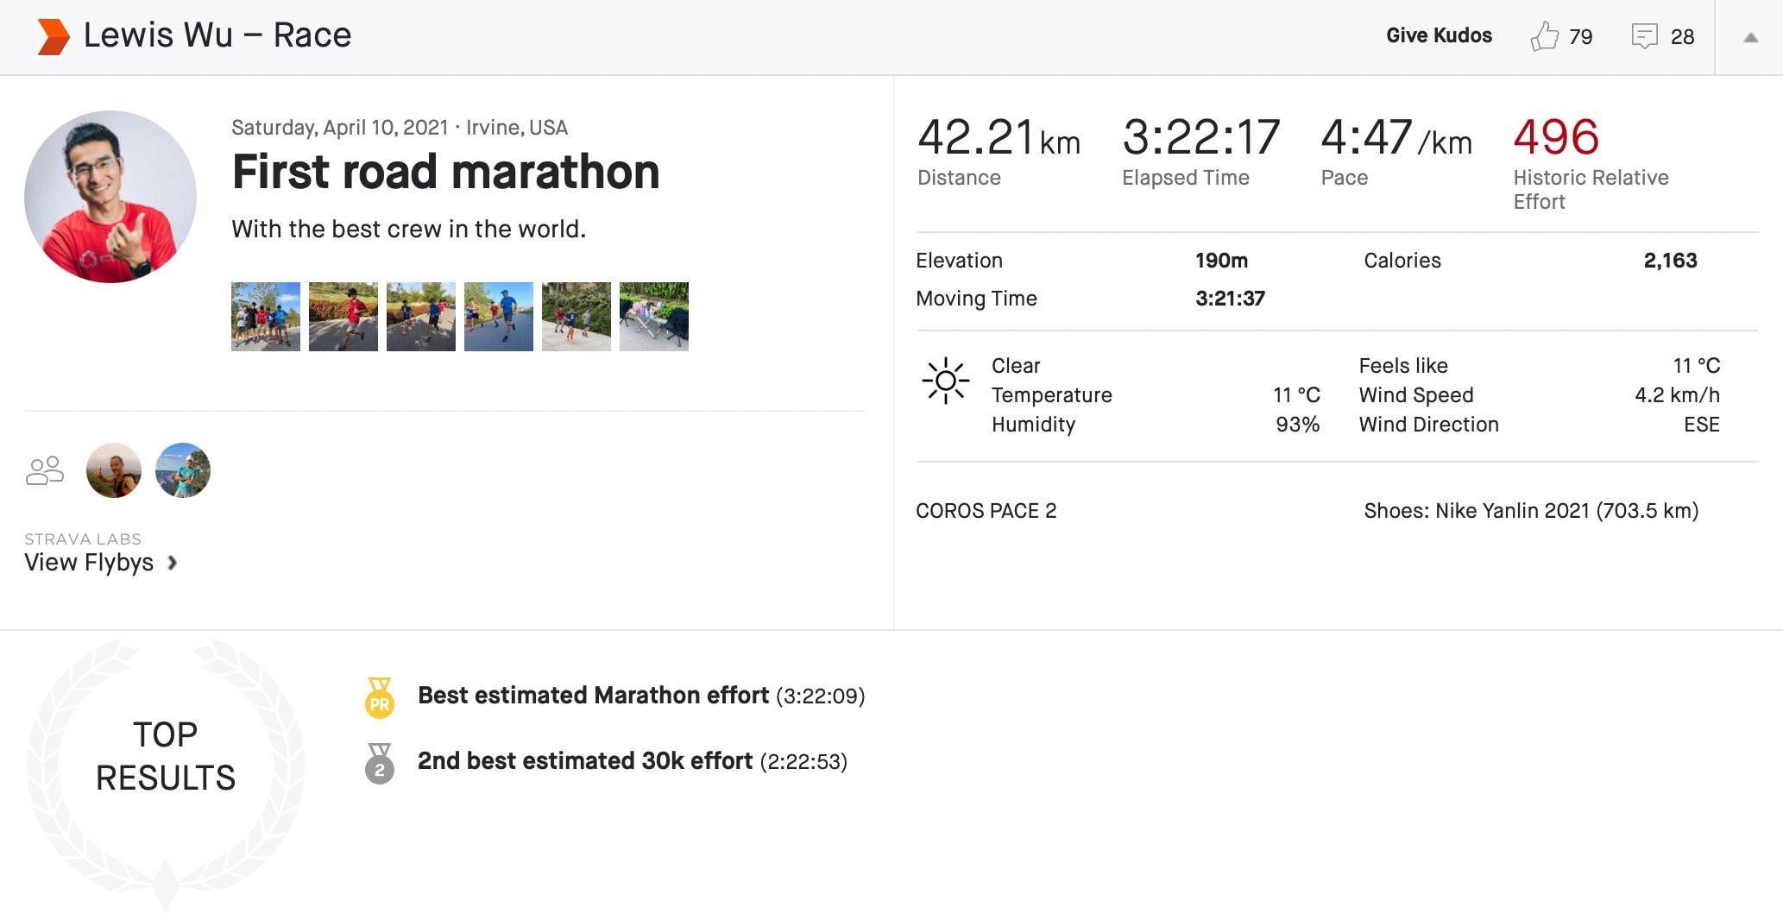Click the Nike Yanlin 2021 shoes text
This screenshot has width=1783, height=920.
(1530, 511)
